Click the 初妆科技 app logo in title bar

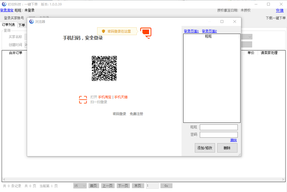click(4, 4)
